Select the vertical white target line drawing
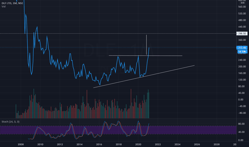This screenshot has height=147, width=249. [x=146, y=45]
